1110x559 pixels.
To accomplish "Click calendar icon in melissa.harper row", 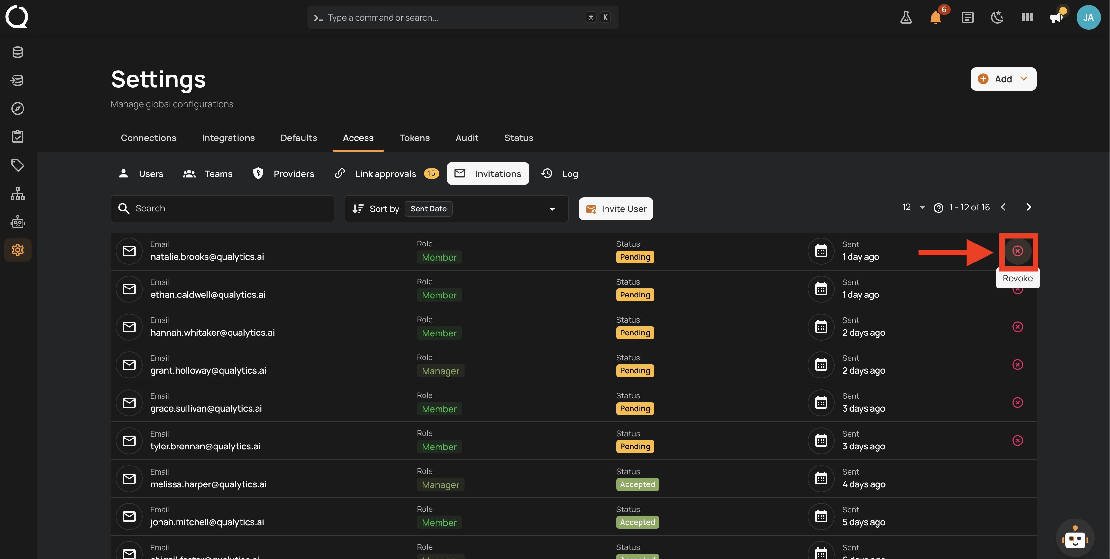I will pyautogui.click(x=821, y=478).
